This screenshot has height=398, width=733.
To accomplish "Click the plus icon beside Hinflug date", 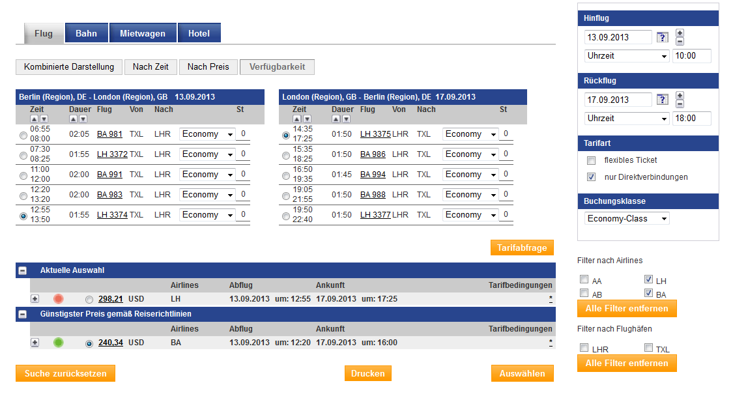I will click(x=680, y=33).
